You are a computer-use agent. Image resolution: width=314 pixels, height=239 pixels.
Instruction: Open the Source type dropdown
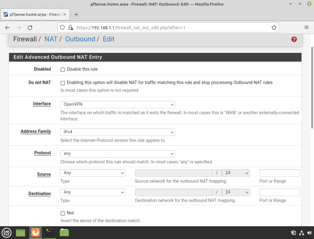pyautogui.click(x=93, y=173)
